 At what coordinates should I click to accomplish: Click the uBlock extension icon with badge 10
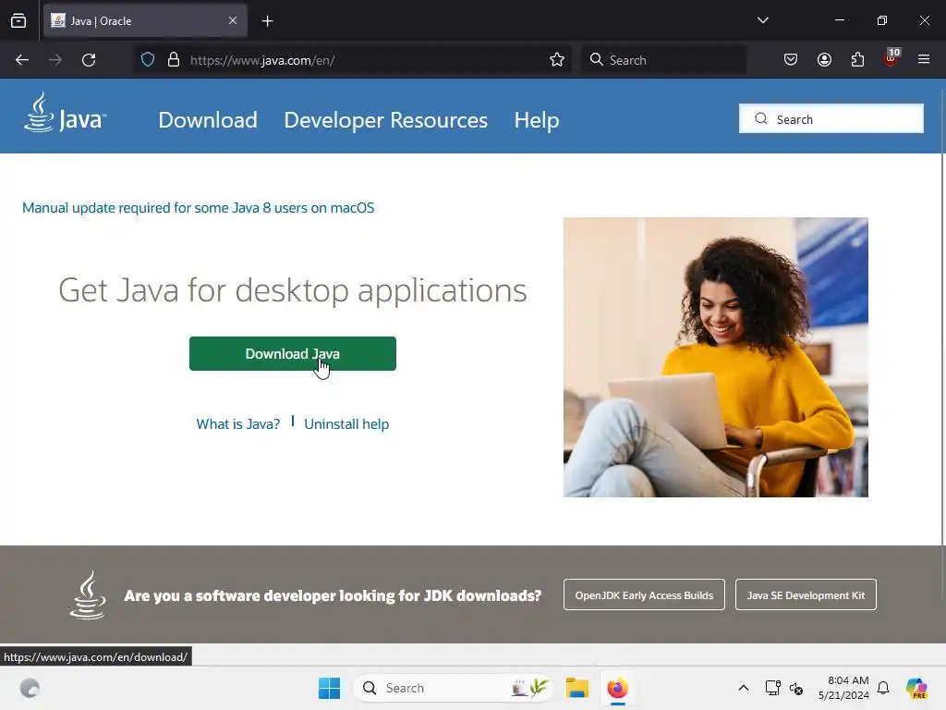891,58
